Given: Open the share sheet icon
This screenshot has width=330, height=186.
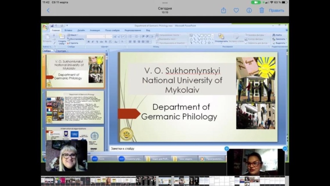Looking at the screenshot, I should click(x=223, y=10).
